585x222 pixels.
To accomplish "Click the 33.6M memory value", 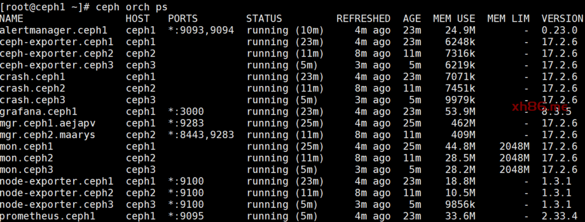I will [460, 216].
